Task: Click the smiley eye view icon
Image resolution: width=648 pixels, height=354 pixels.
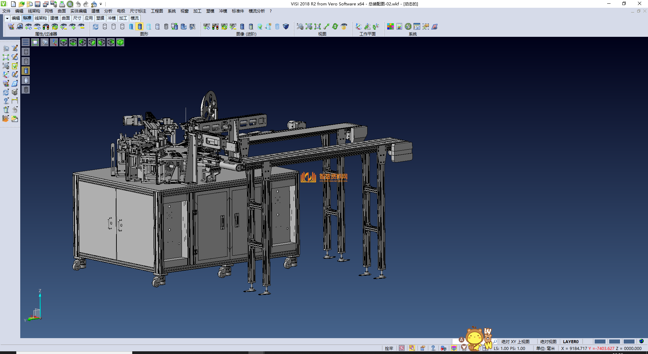Action: pyautogui.click(x=344, y=27)
